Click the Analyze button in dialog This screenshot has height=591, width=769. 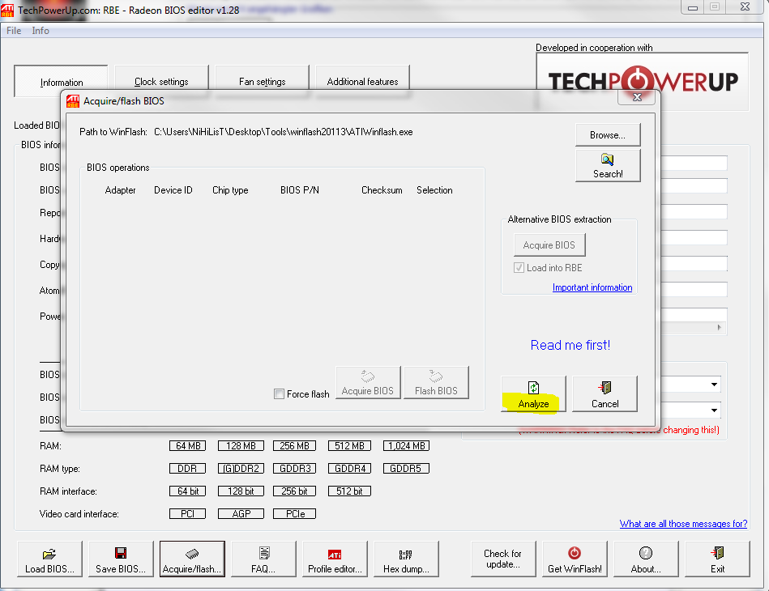(533, 394)
